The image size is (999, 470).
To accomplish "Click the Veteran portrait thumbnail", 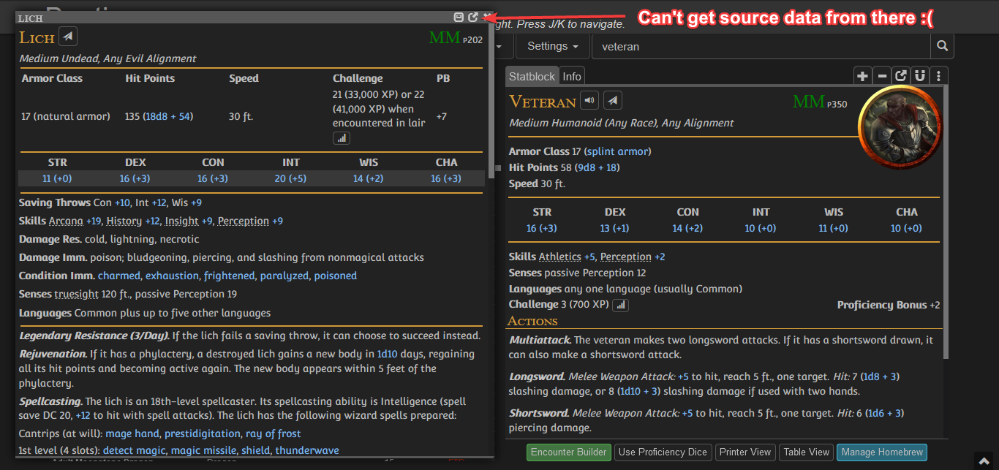I will coord(900,126).
